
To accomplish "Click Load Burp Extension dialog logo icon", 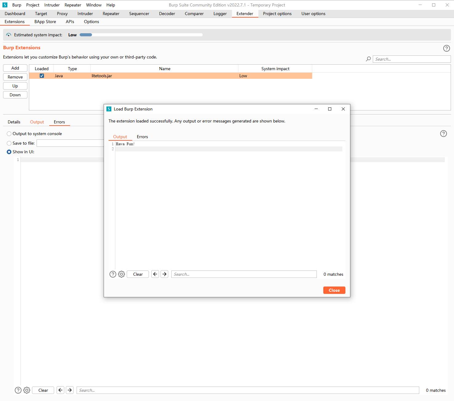I will click(109, 109).
